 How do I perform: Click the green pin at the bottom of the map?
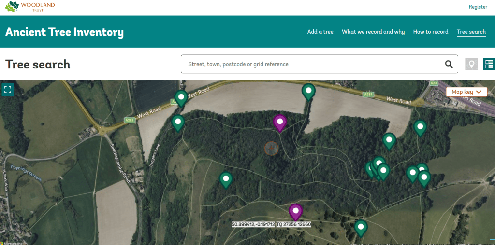click(361, 227)
